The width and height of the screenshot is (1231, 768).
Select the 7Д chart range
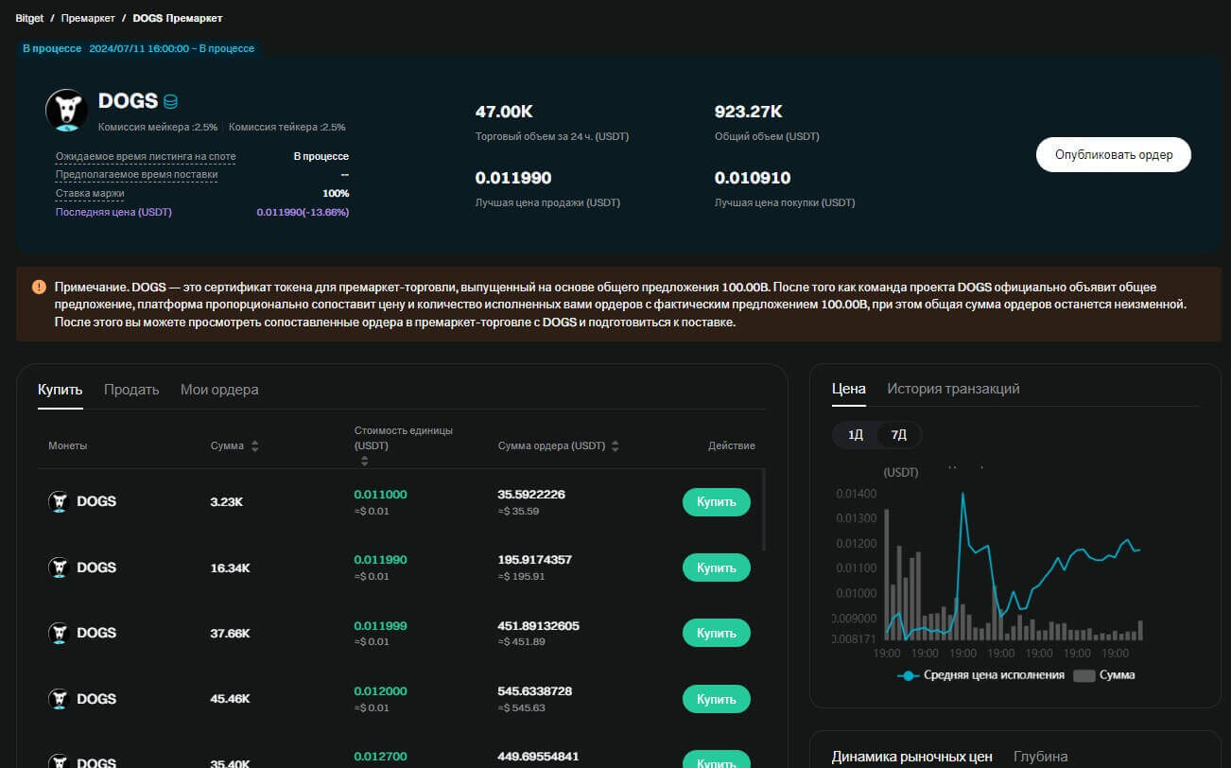pos(898,435)
